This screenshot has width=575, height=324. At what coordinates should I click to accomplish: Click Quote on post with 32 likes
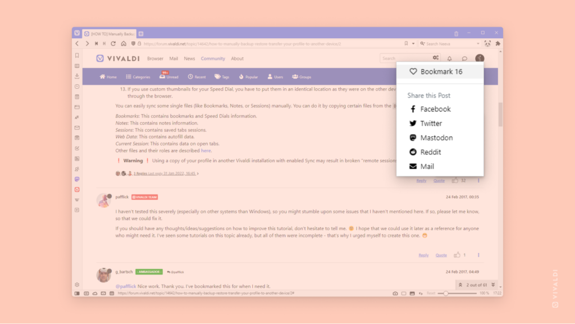pos(439,180)
